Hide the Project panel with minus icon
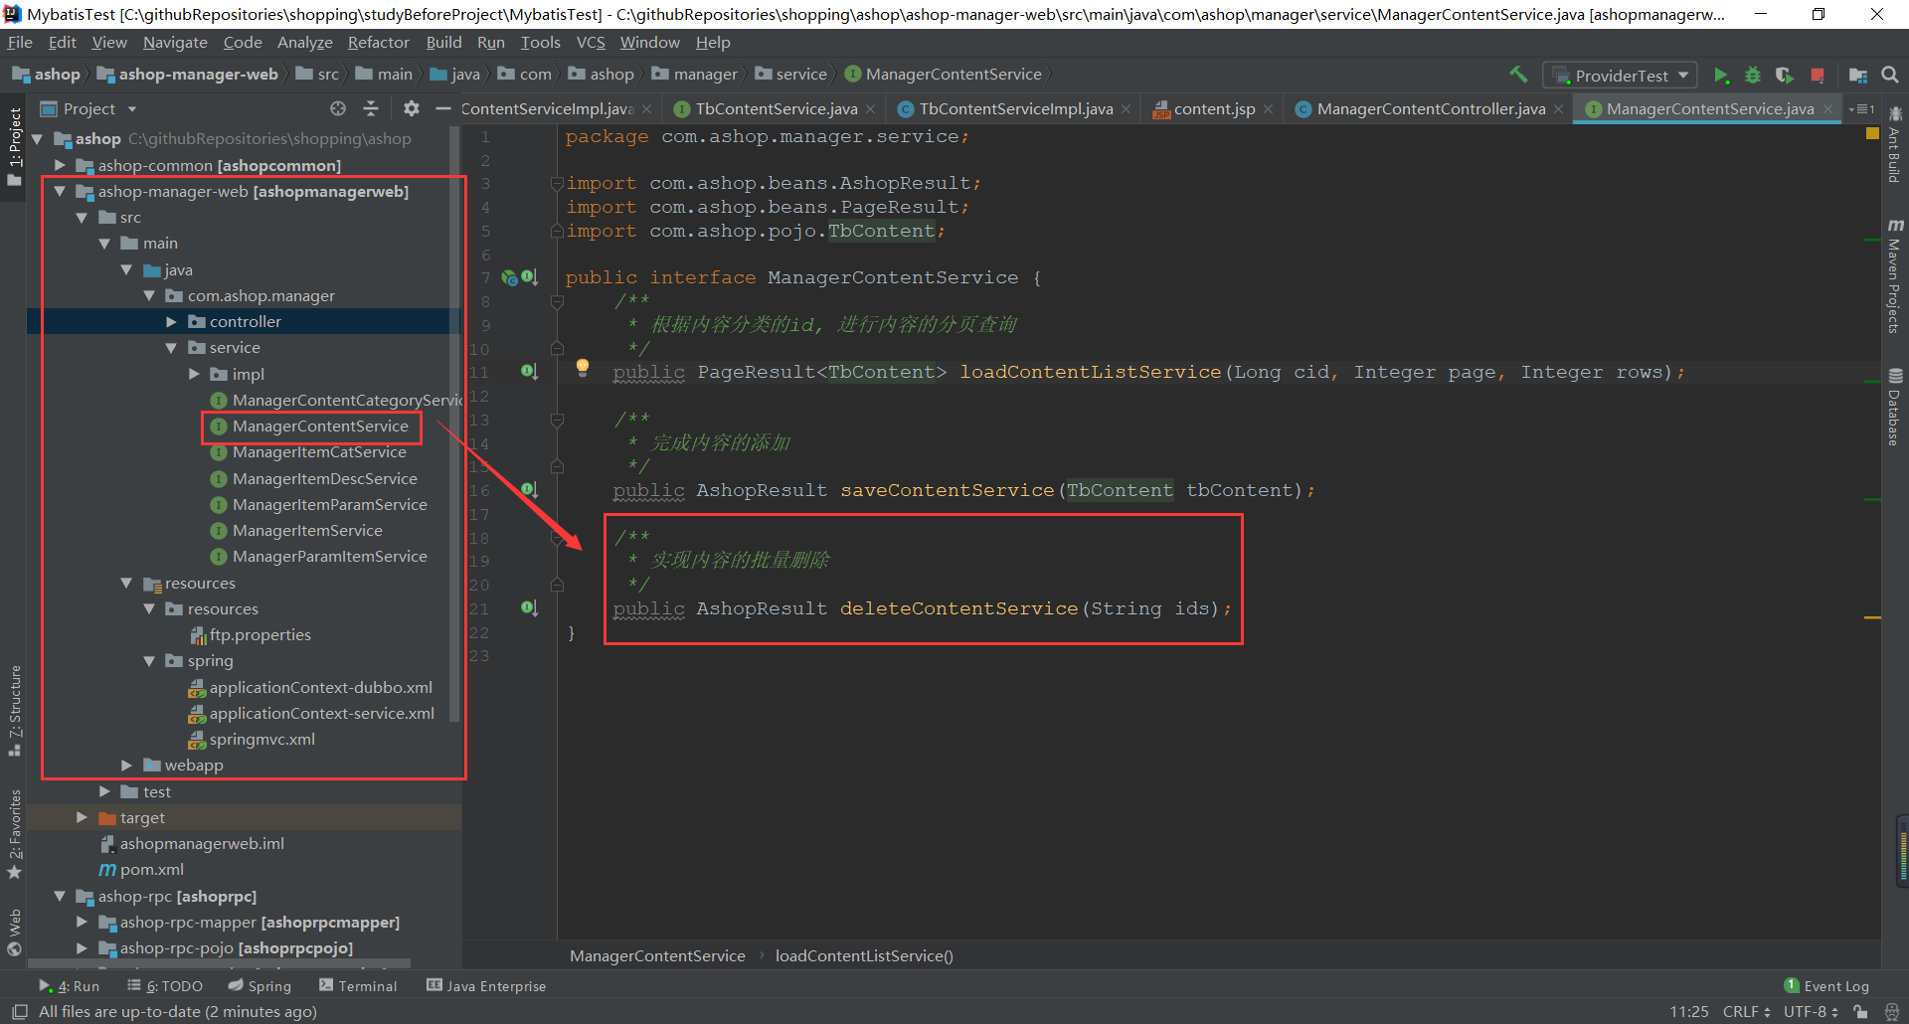Viewport: 1909px width, 1024px height. click(x=443, y=108)
